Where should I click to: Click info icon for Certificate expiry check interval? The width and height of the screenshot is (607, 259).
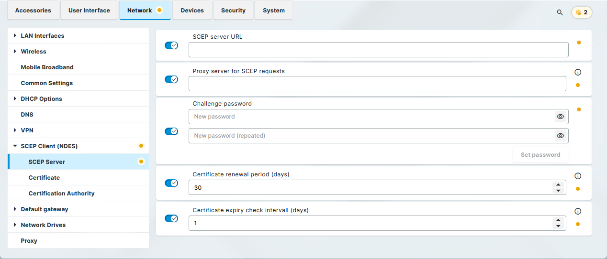click(577, 211)
